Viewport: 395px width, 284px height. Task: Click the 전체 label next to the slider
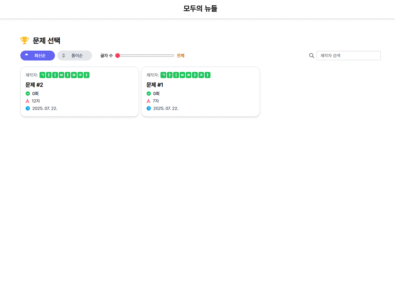pyautogui.click(x=181, y=56)
